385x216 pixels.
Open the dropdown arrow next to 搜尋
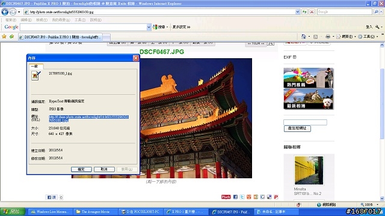pyautogui.click(x=167, y=27)
